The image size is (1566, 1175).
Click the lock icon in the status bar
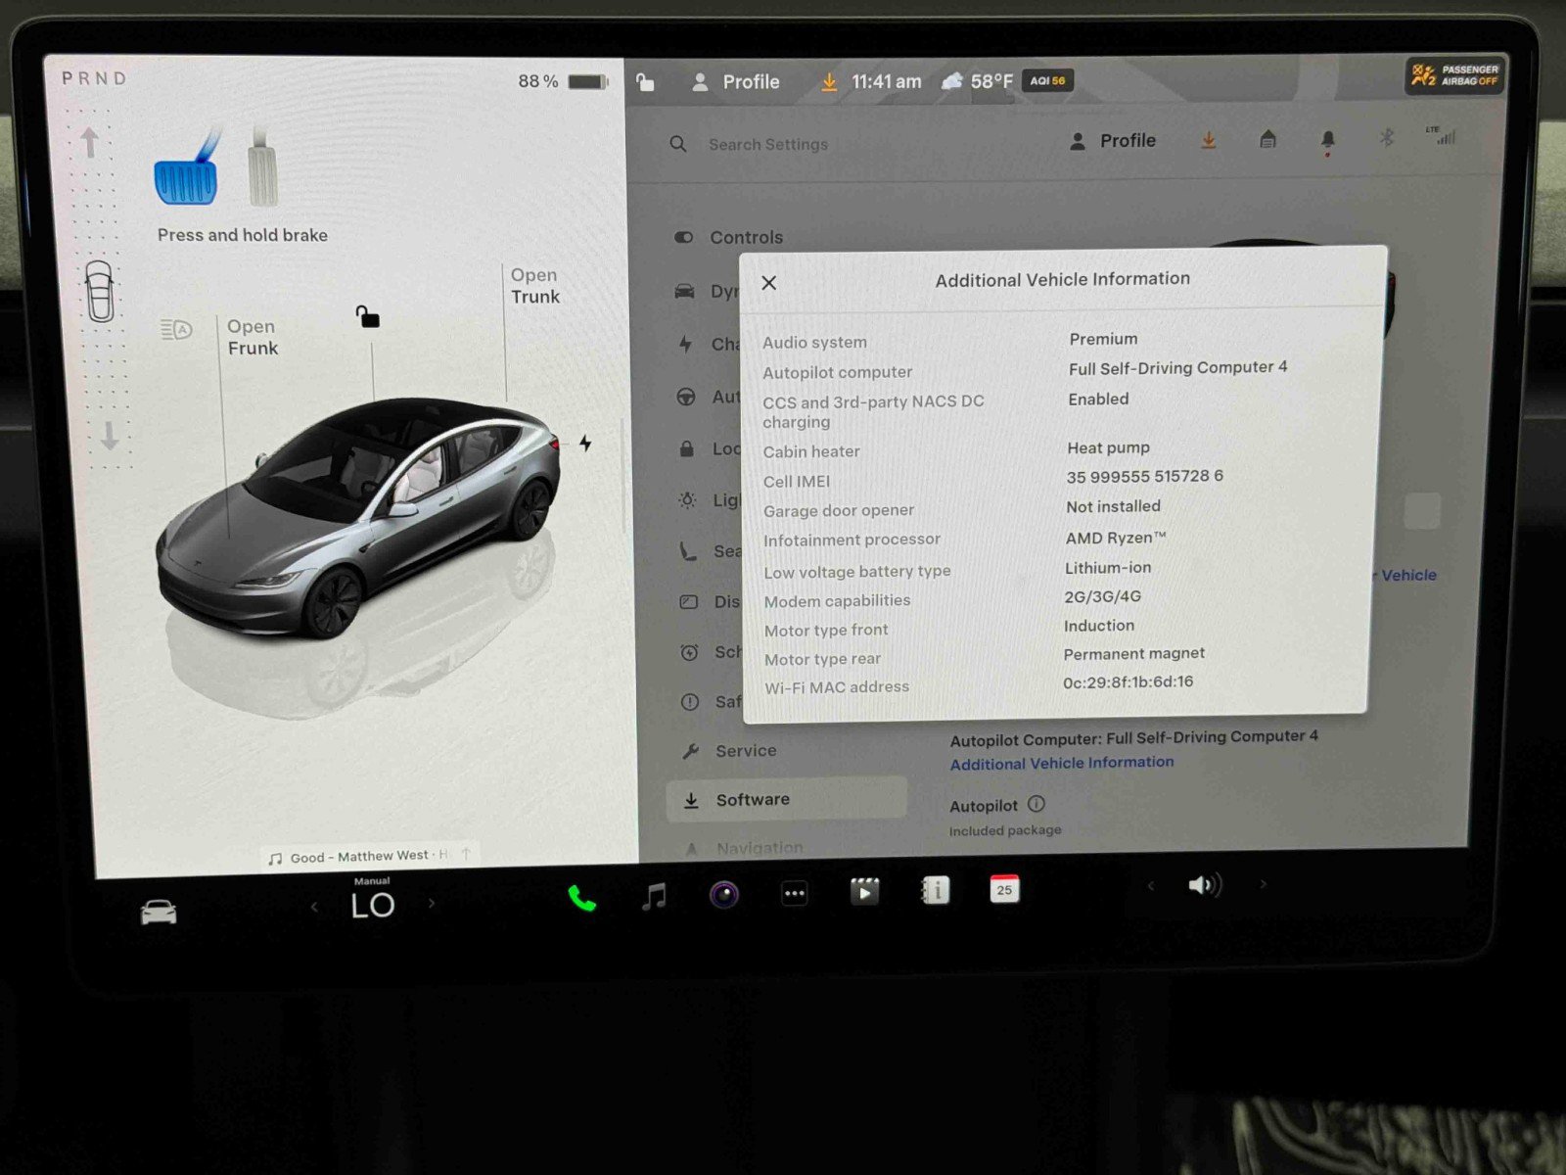[645, 82]
